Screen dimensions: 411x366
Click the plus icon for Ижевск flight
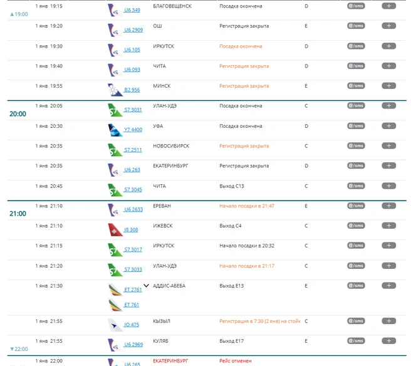point(388,226)
